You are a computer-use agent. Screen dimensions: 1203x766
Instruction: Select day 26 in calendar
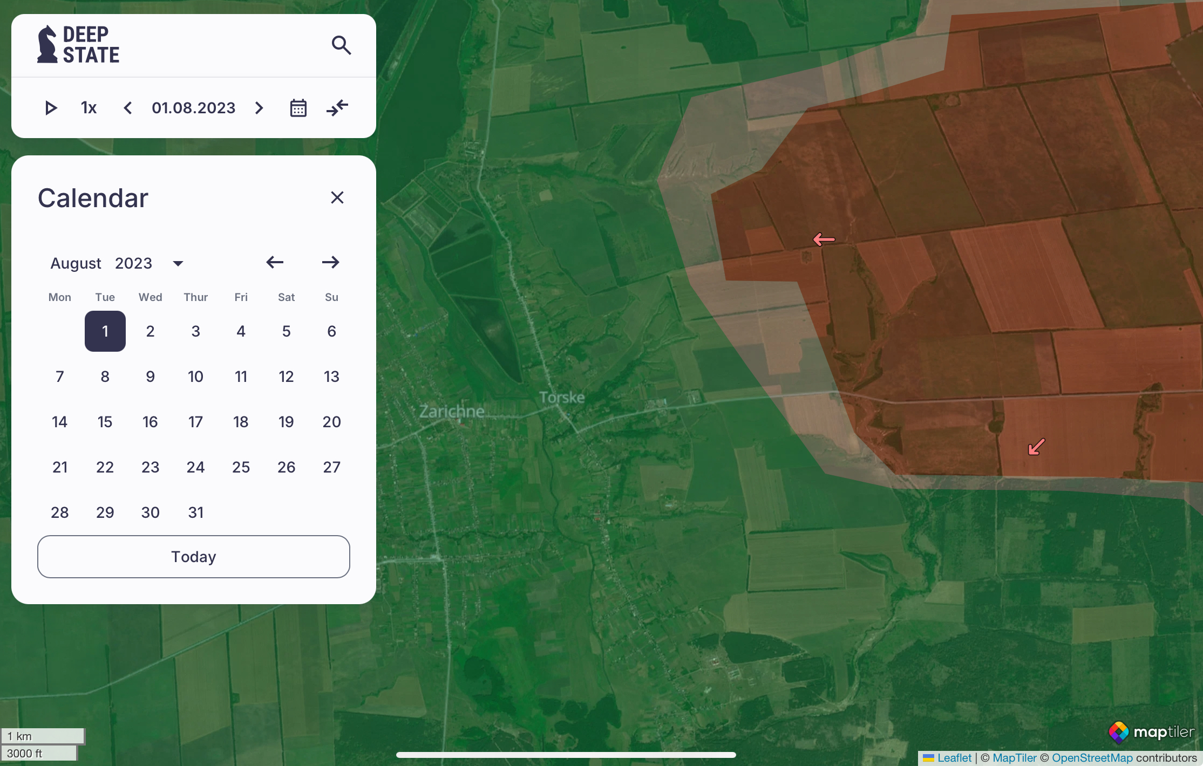287,467
